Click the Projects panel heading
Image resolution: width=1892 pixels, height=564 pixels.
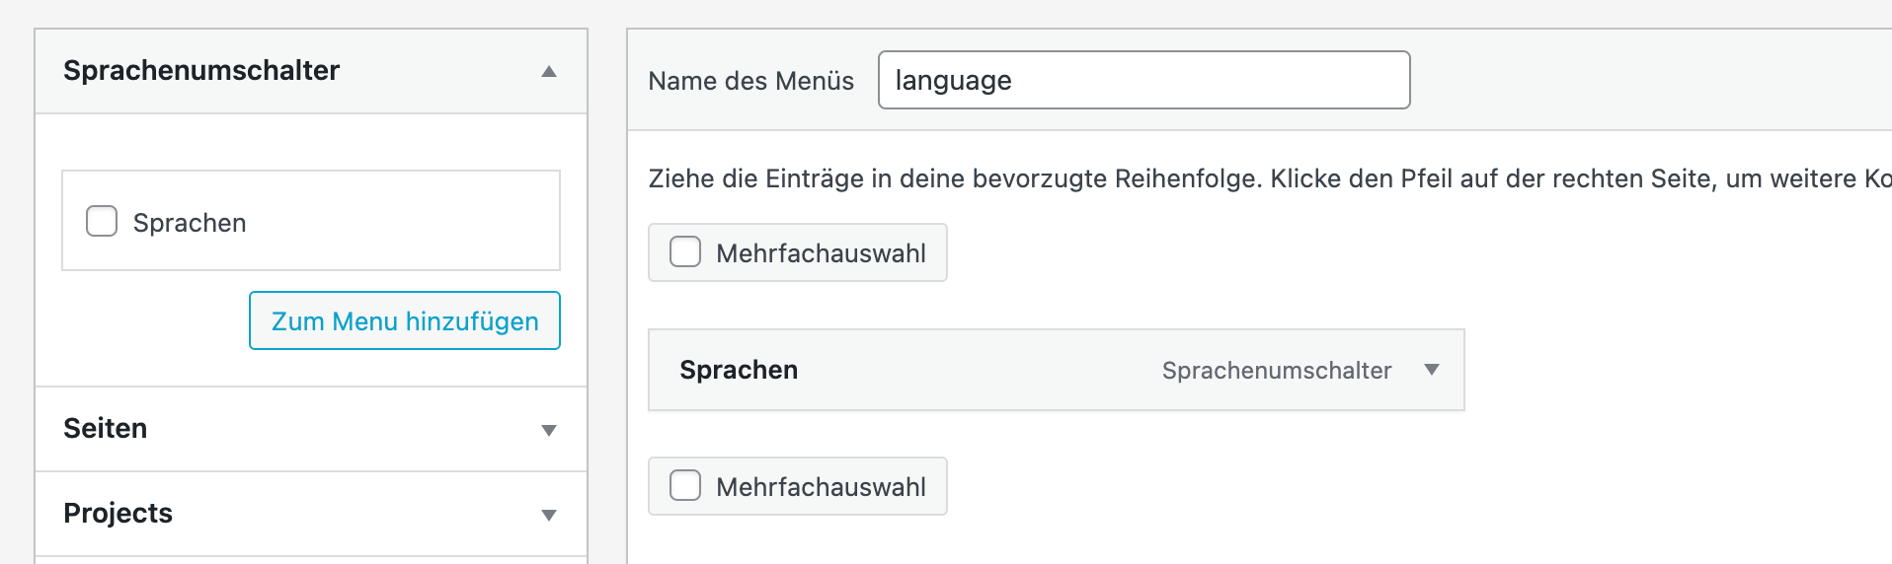pyautogui.click(x=118, y=514)
